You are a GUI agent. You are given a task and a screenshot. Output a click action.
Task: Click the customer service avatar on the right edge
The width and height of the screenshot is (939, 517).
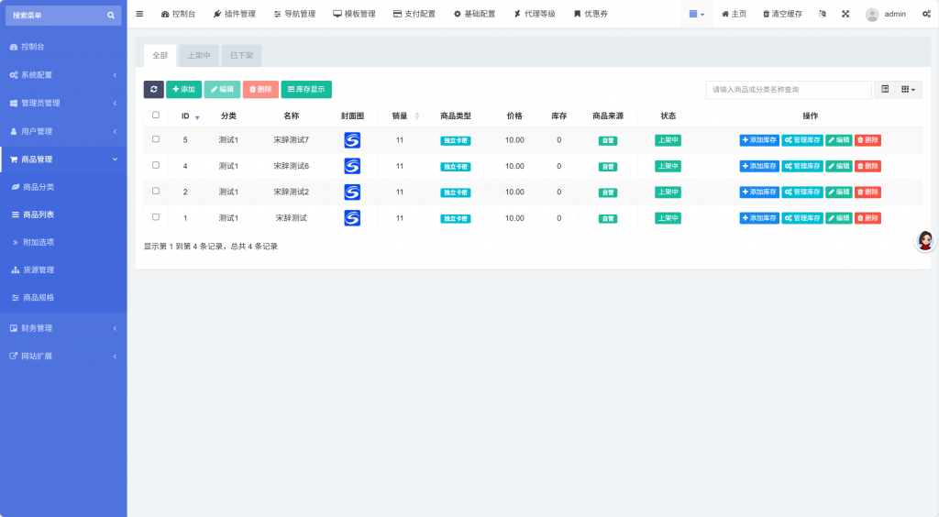pos(925,240)
